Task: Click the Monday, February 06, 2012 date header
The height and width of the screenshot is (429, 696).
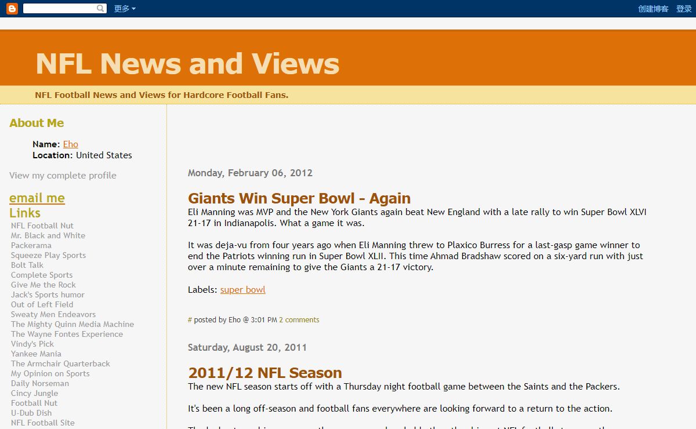Action: coord(250,173)
